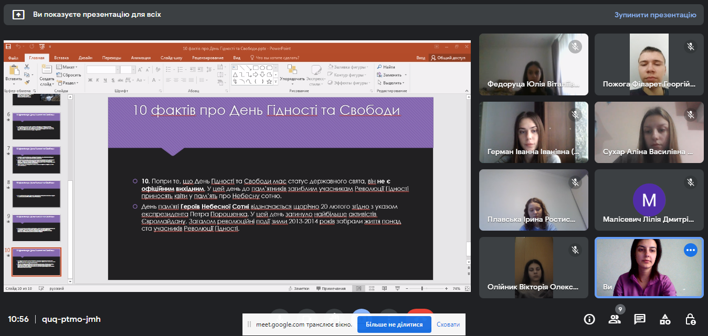Open the Раздел section dropdown
708x336 pixels.
(67, 83)
